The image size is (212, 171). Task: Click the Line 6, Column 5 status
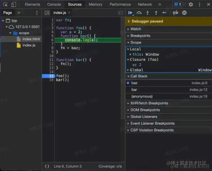tap(68, 166)
